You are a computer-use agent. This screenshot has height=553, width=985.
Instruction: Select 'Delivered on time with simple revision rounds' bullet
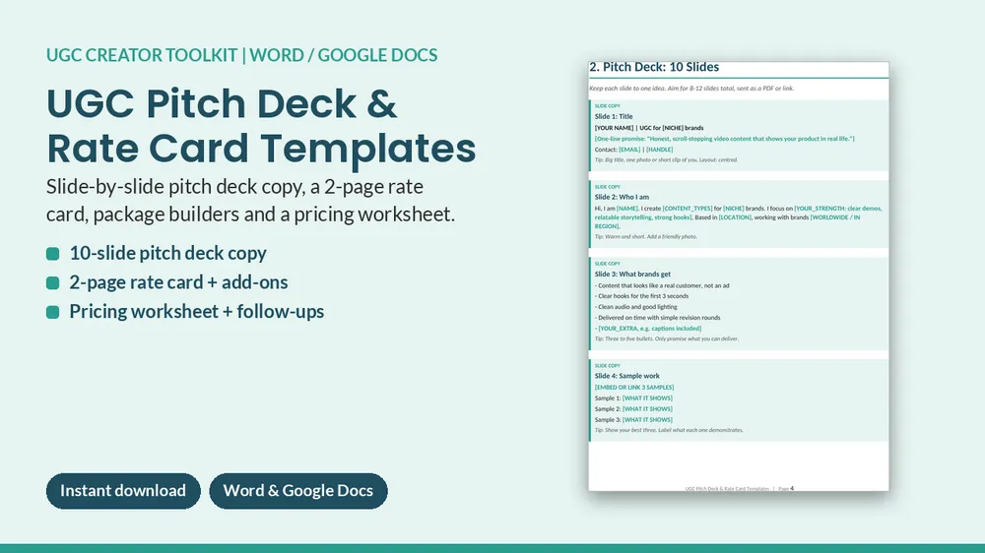(x=658, y=318)
